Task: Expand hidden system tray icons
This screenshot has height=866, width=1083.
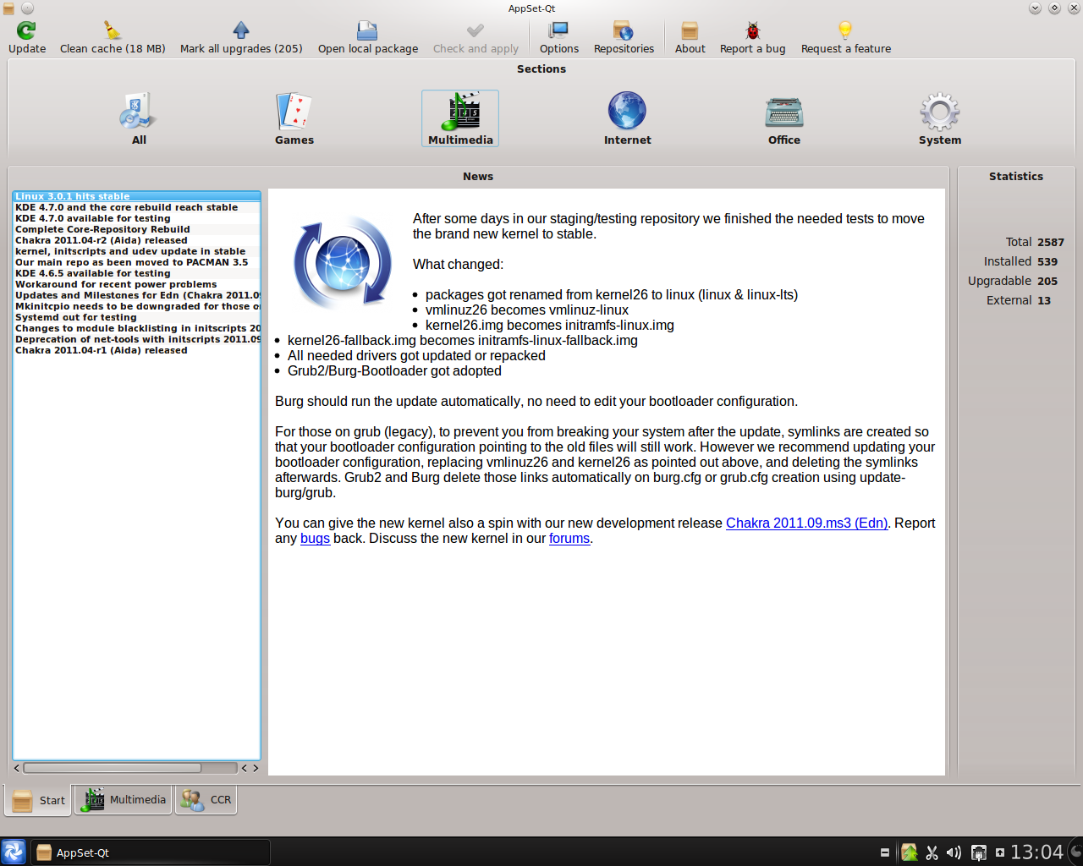Action: click(x=1000, y=852)
